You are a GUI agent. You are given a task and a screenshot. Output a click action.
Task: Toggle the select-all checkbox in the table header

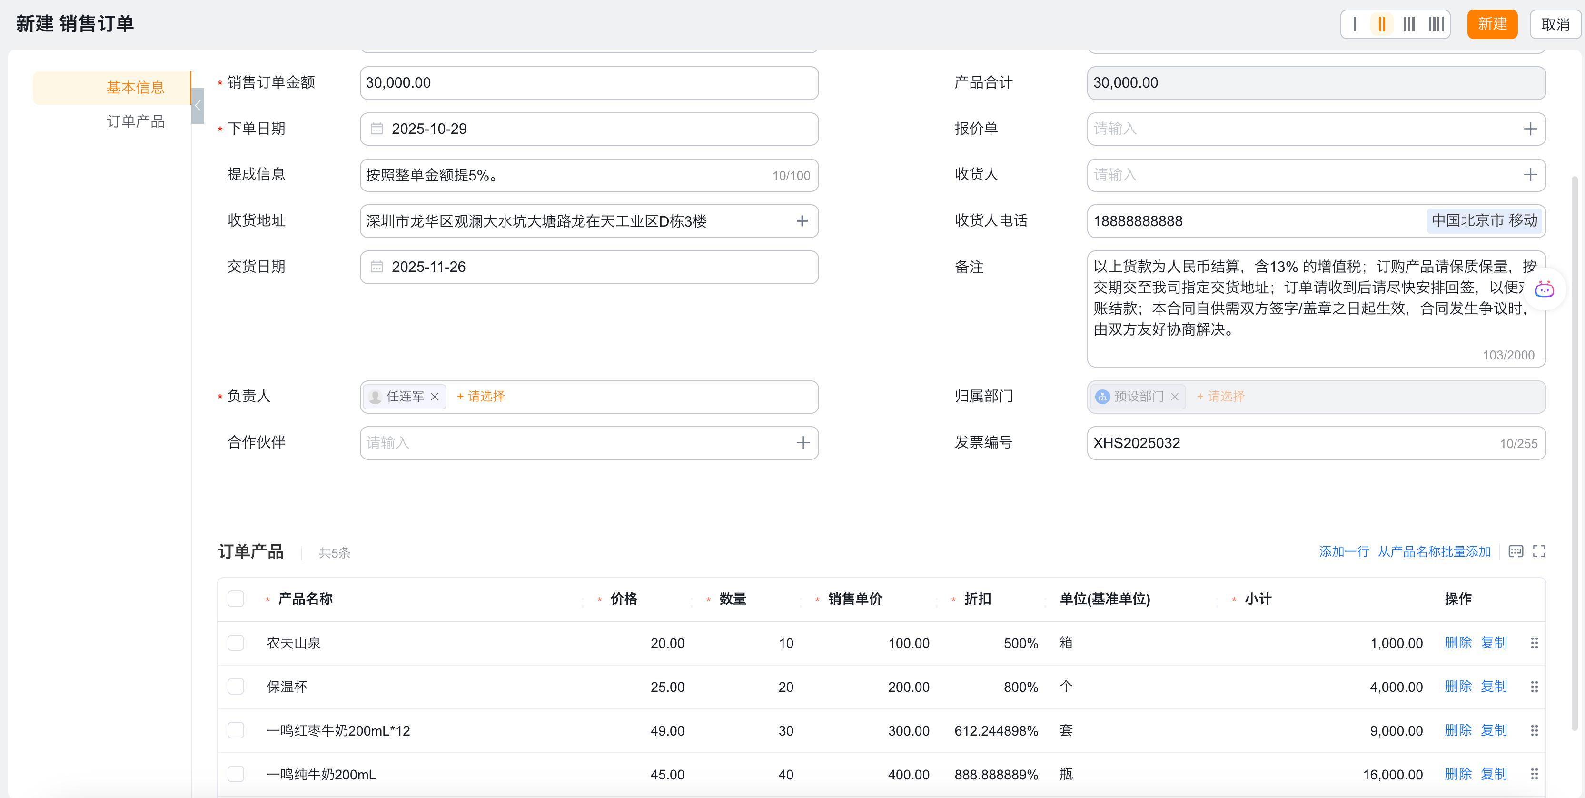(x=236, y=598)
